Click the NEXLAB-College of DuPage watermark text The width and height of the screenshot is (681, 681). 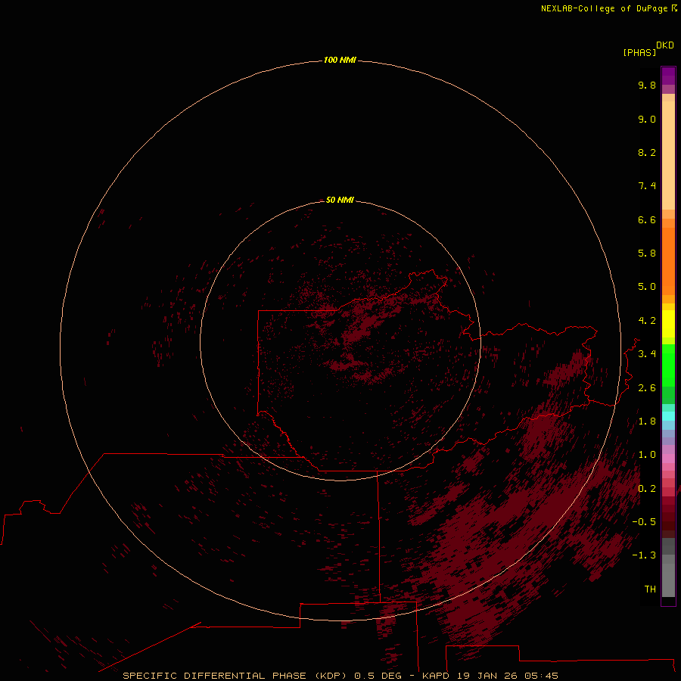(x=608, y=8)
